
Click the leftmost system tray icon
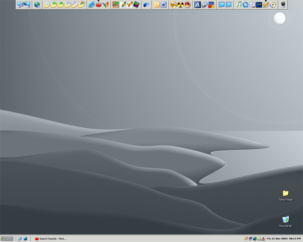coord(246,239)
